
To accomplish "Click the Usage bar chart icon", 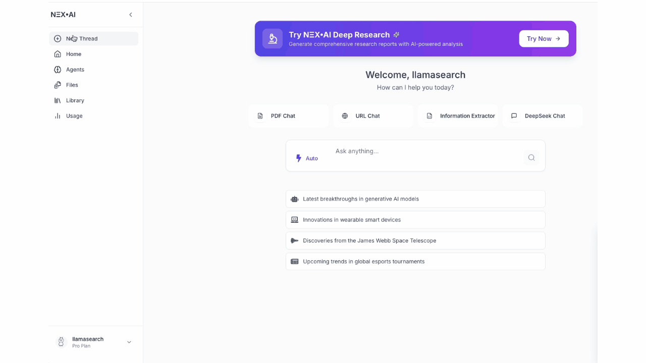I will [58, 116].
